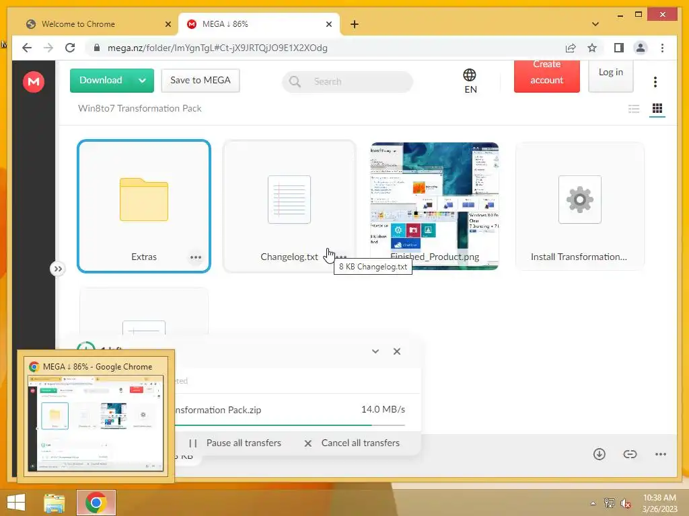The image size is (689, 516).
Task: Close the Welcome to Chrome tab
Action: (x=168, y=24)
